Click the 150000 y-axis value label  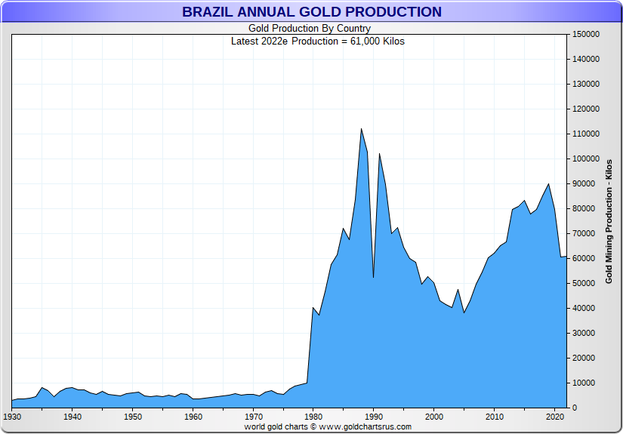click(x=586, y=34)
